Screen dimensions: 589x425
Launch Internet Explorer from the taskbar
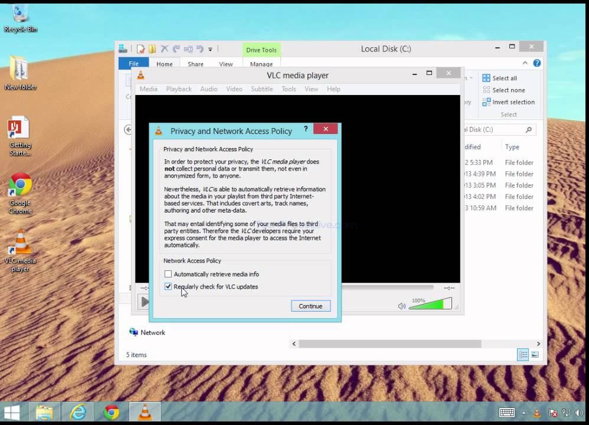78,413
